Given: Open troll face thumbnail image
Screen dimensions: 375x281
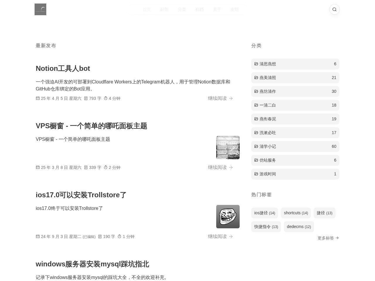Looking at the screenshot, I should [x=228, y=217].
